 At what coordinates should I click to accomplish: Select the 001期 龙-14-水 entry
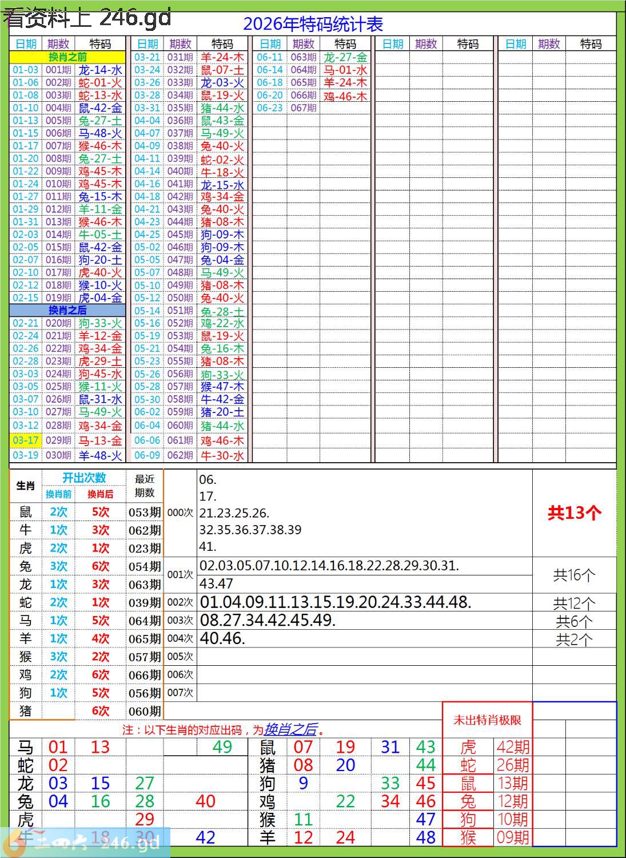67,70
